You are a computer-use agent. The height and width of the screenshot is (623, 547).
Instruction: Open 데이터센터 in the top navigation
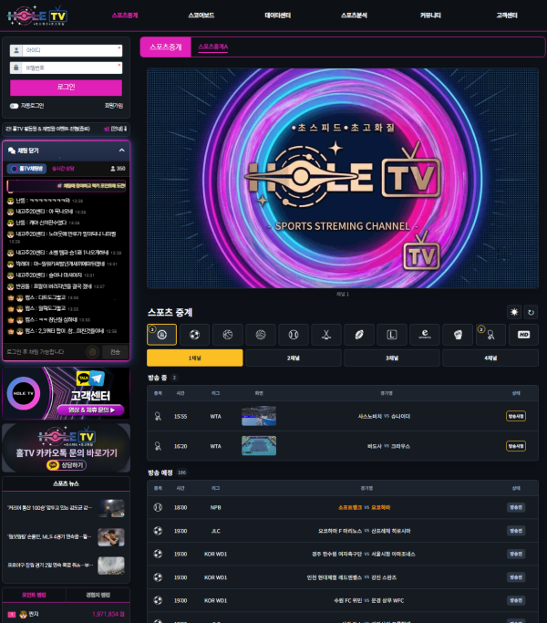(278, 16)
